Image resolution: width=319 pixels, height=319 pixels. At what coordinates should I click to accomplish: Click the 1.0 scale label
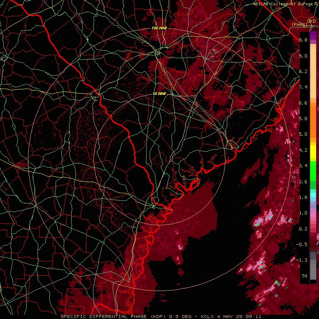click(x=303, y=213)
